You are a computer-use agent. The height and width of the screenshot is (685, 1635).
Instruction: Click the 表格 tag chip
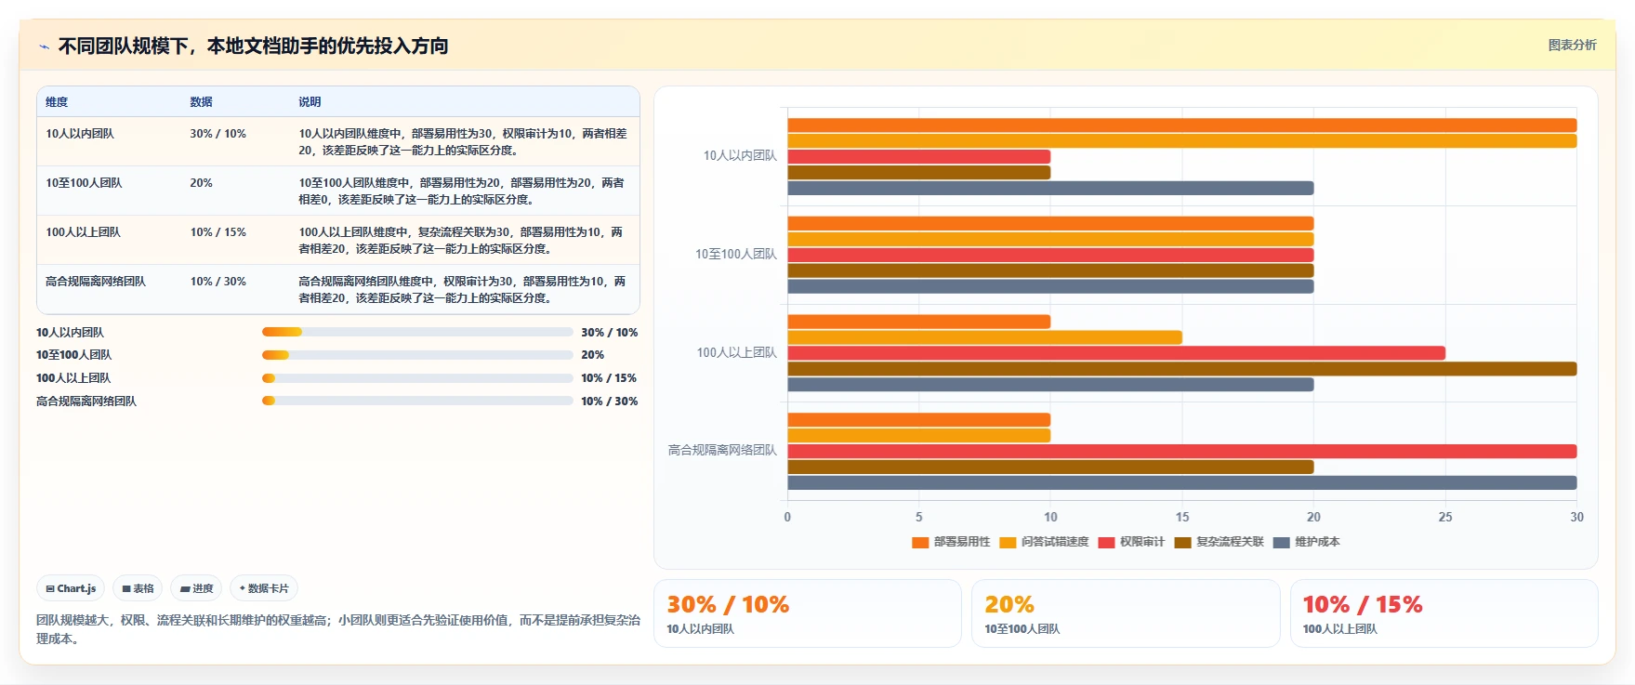click(x=138, y=588)
